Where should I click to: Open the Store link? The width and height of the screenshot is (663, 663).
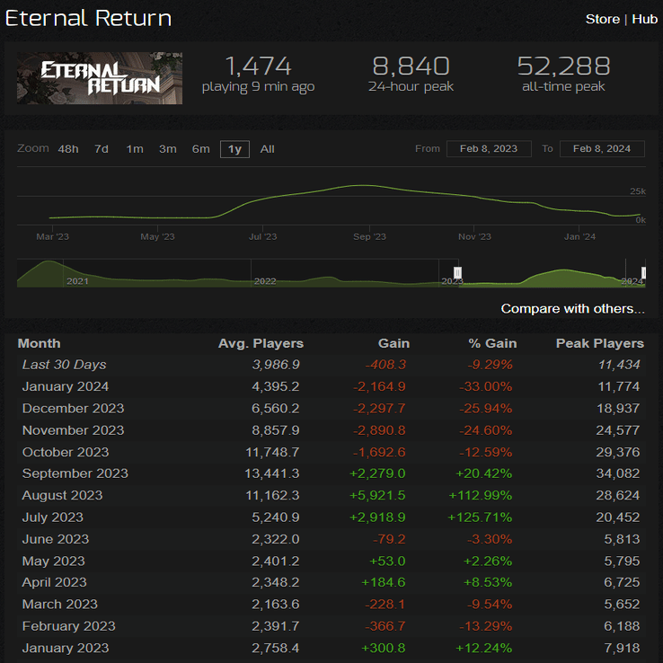[x=602, y=19]
